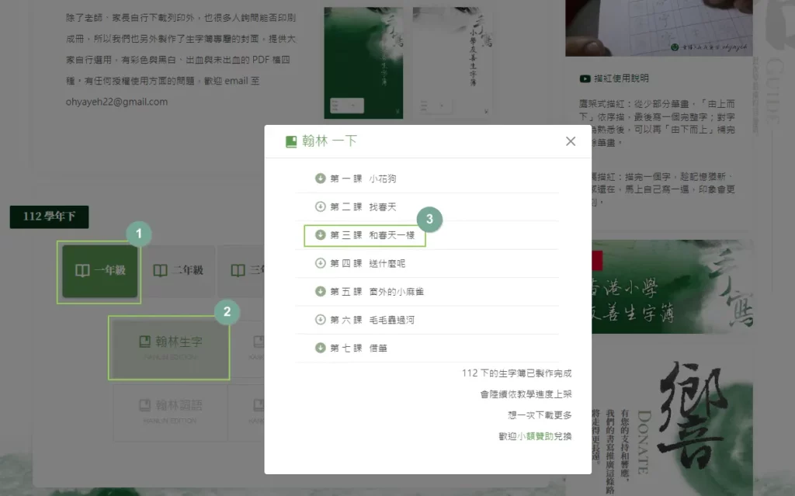
Task: Switch to the partly hidden 三年級 tab
Action: coord(242,272)
